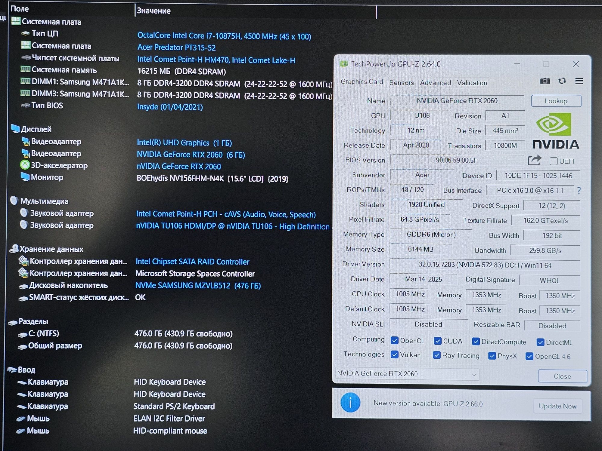The height and width of the screenshot is (451, 602).
Task: Select the Microsoft Storage Spaces Controller value
Action: 195,274
